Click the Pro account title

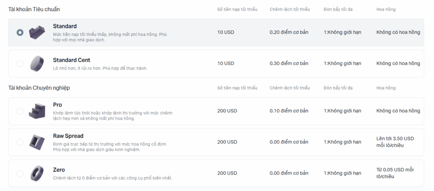pos(57,105)
